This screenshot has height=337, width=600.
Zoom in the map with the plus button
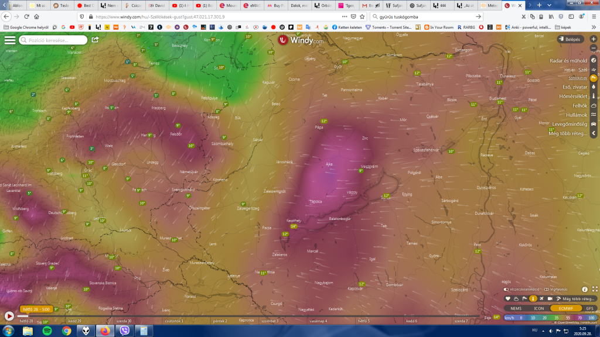(x=594, y=39)
